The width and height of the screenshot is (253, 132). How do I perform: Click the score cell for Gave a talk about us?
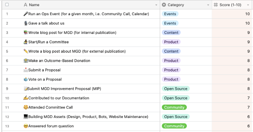pyautogui.click(x=232, y=23)
